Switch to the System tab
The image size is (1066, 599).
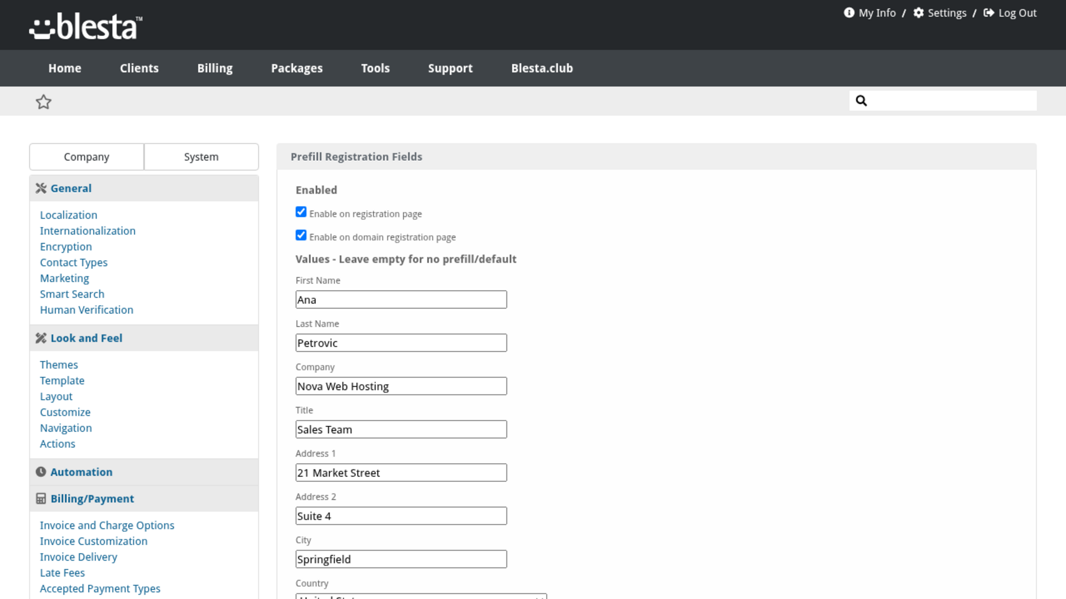[x=202, y=157]
